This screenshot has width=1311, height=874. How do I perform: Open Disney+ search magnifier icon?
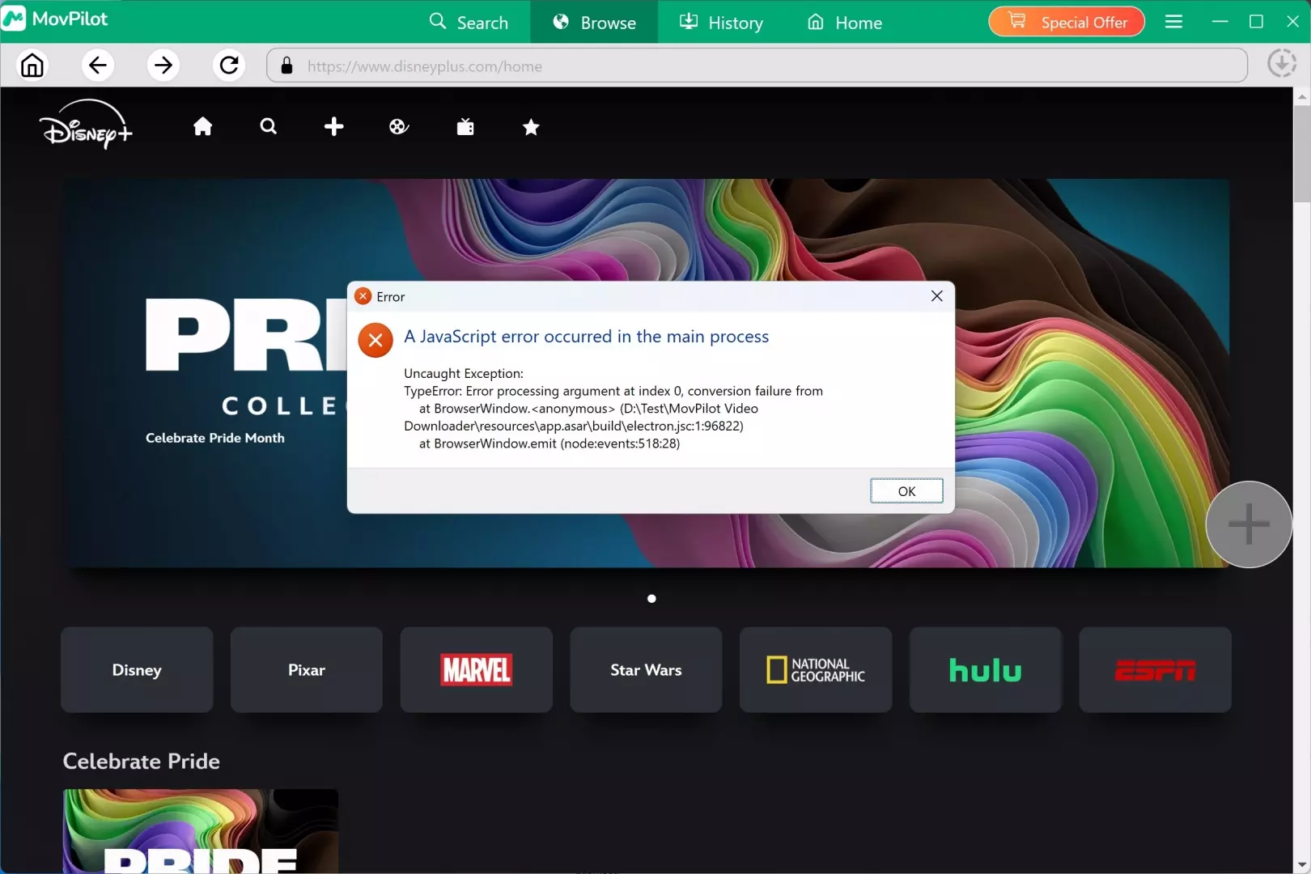click(x=269, y=126)
